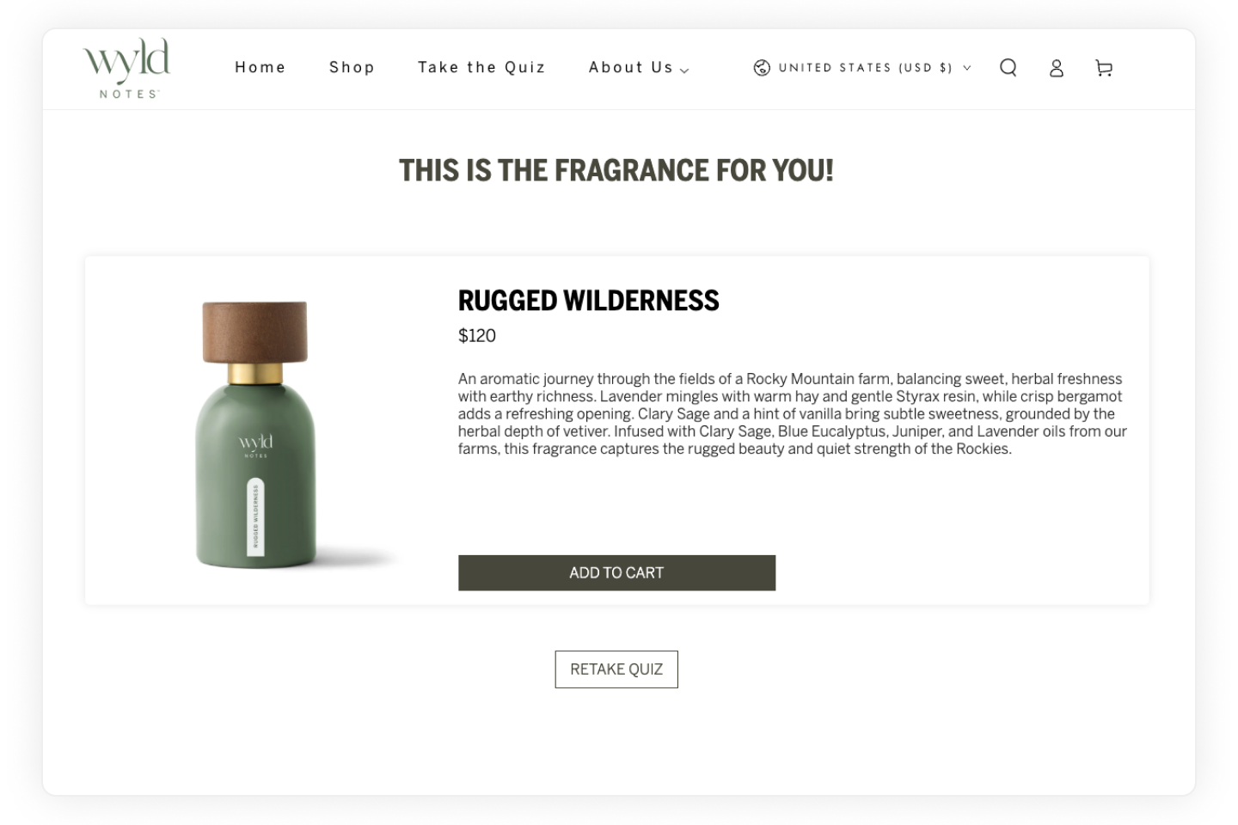
Task: Open the Shop menu item
Action: 352,67
